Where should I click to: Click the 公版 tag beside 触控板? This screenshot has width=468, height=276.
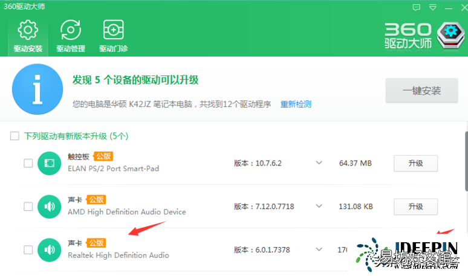pos(103,156)
